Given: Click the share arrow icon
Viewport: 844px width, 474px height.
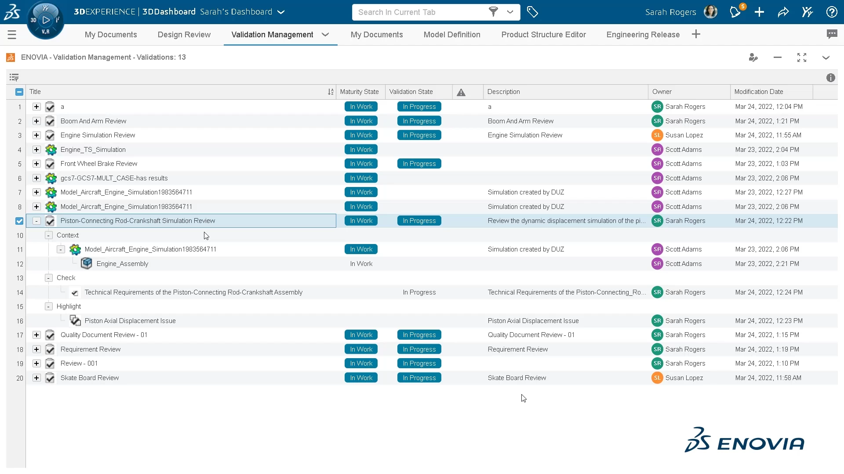Looking at the screenshot, I should click(783, 12).
